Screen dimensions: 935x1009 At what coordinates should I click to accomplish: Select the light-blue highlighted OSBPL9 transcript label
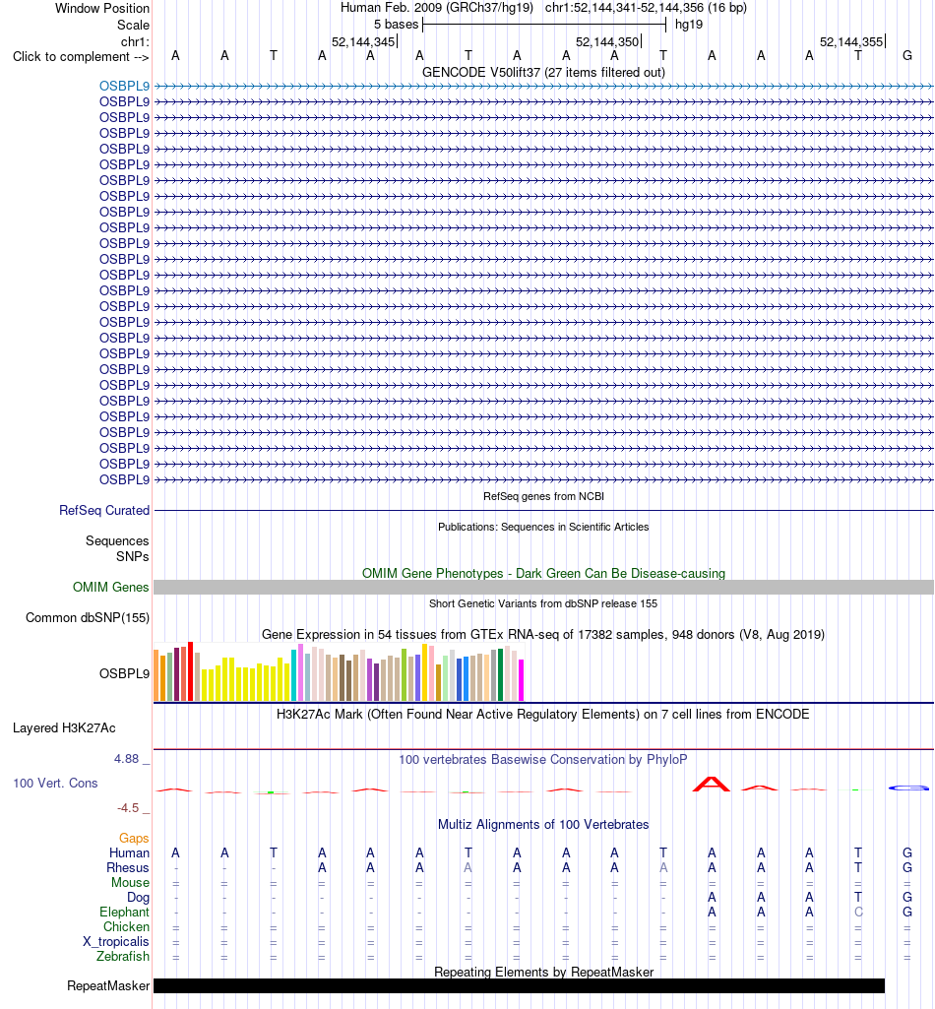[x=124, y=86]
